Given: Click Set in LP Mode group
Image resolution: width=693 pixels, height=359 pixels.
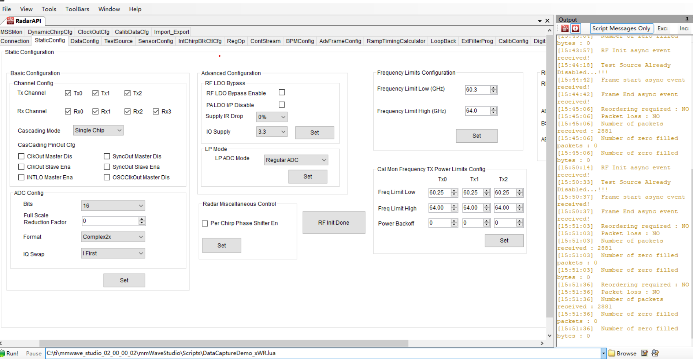Looking at the screenshot, I should [308, 176].
